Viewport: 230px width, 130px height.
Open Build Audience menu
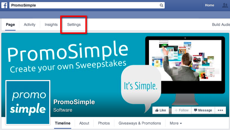[x=221, y=25]
